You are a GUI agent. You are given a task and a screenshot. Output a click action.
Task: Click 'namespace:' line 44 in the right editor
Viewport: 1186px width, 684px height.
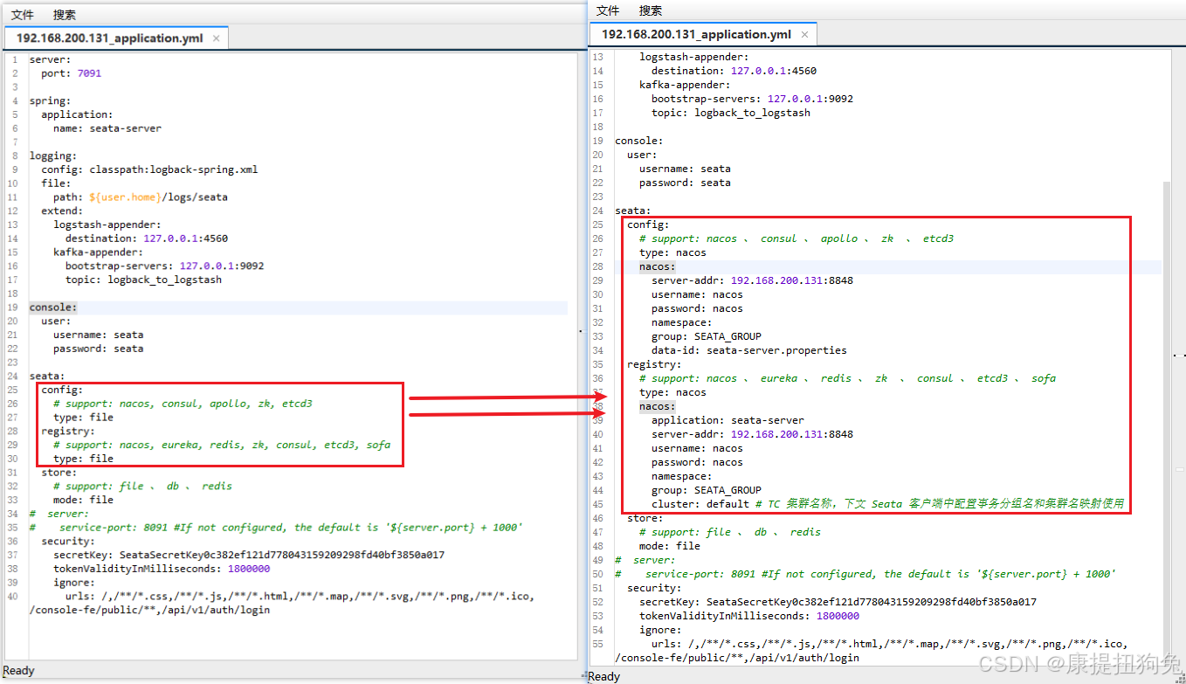coord(681,476)
